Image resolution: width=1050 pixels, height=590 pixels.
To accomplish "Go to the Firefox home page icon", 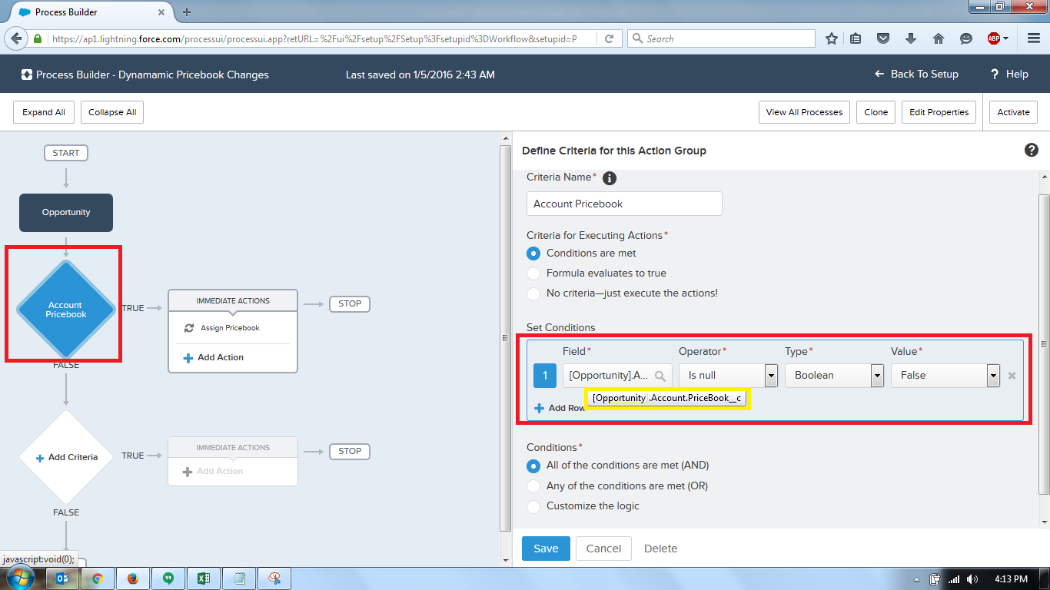I will coord(939,38).
